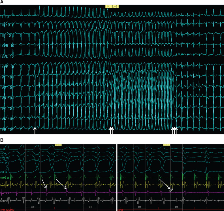Select the 'V1 10' lead label in panel A
Screen dimensions: 224x211
(7, 77)
